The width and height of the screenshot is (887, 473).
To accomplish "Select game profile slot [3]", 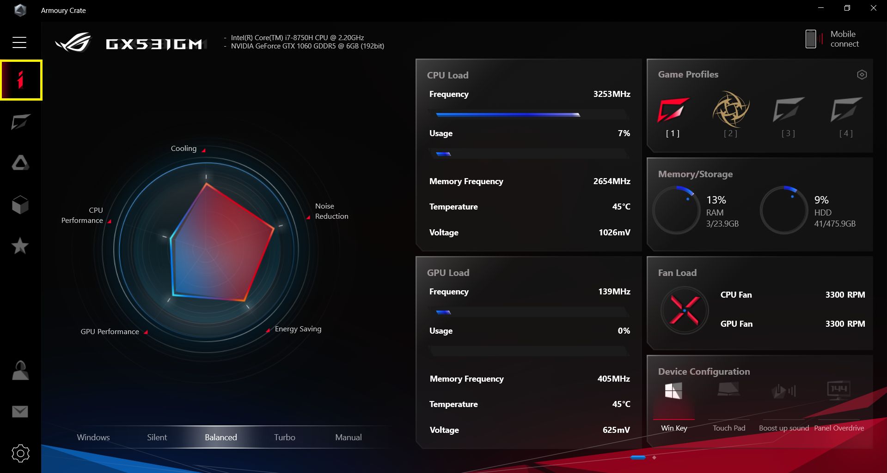I will point(789,109).
